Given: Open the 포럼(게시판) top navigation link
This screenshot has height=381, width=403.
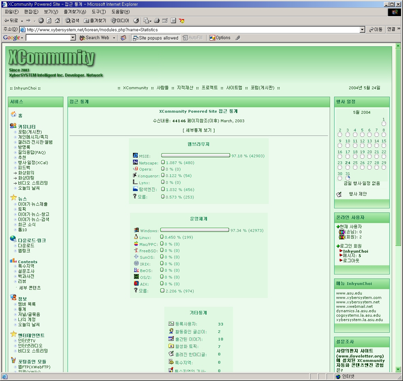Looking at the screenshot, I should point(262,88).
